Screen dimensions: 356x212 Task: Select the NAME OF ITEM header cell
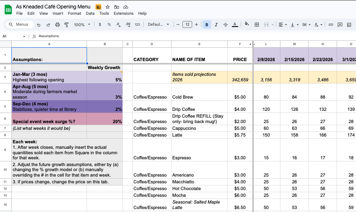(x=199, y=55)
